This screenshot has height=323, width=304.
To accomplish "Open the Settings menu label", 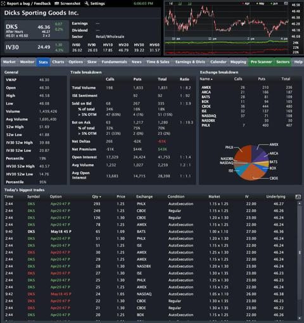I will 98,3.
